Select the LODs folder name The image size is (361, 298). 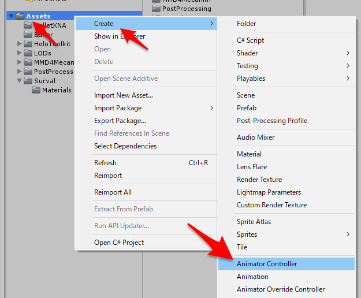coord(43,53)
